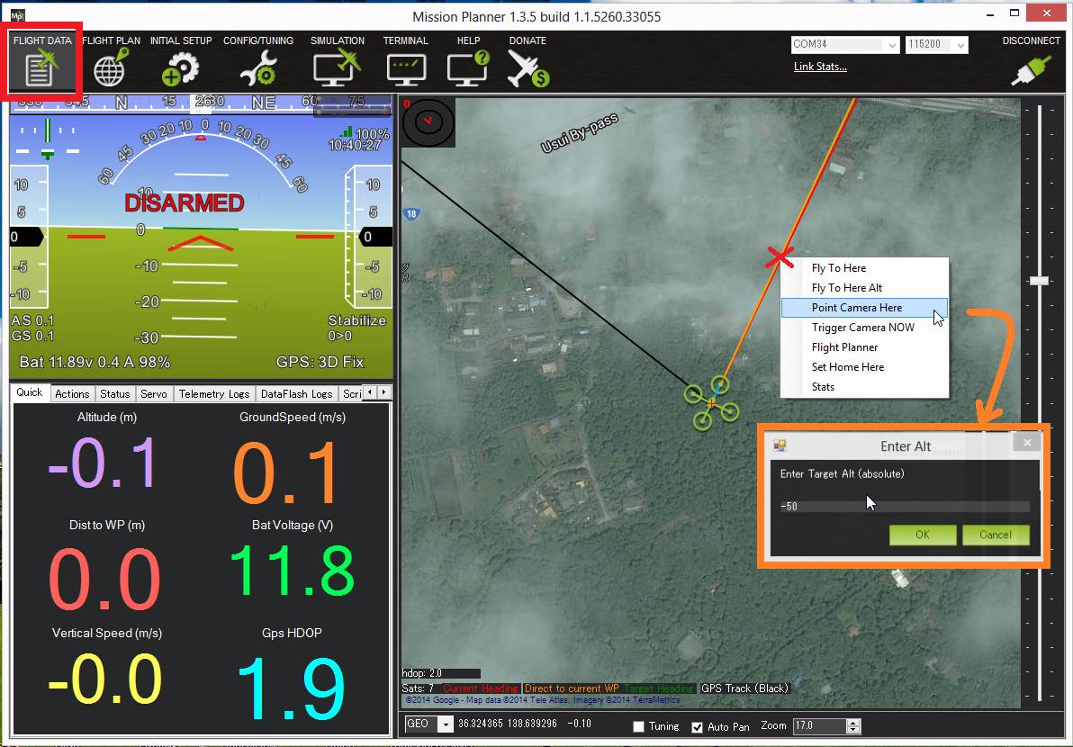1073x747 pixels.
Task: Enable the Tuning checkbox
Action: (x=638, y=727)
